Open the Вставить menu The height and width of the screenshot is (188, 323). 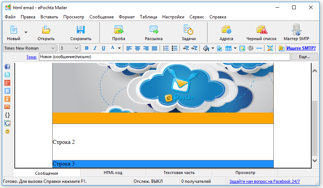49,17
